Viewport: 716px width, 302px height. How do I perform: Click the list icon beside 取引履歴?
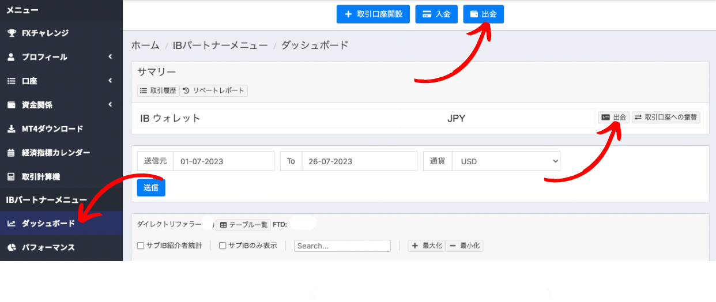[144, 90]
